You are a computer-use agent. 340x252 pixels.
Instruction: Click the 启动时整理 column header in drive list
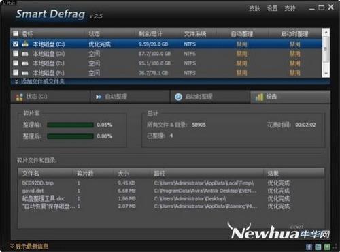tap(294, 34)
